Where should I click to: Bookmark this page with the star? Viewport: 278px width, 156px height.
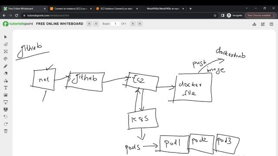click(x=215, y=16)
